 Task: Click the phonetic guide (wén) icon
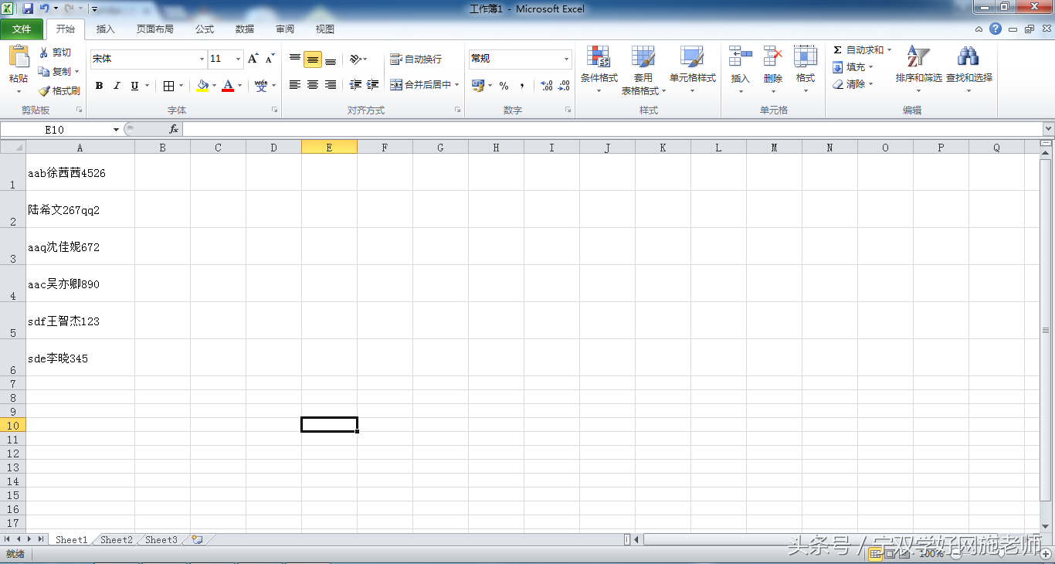click(x=262, y=85)
